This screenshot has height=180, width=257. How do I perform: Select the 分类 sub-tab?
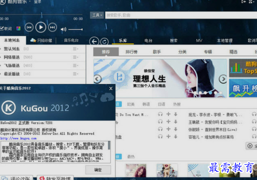[182, 52]
